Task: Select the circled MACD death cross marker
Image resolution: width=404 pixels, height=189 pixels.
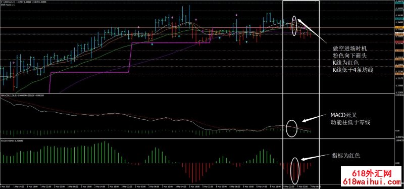Action: (291, 128)
